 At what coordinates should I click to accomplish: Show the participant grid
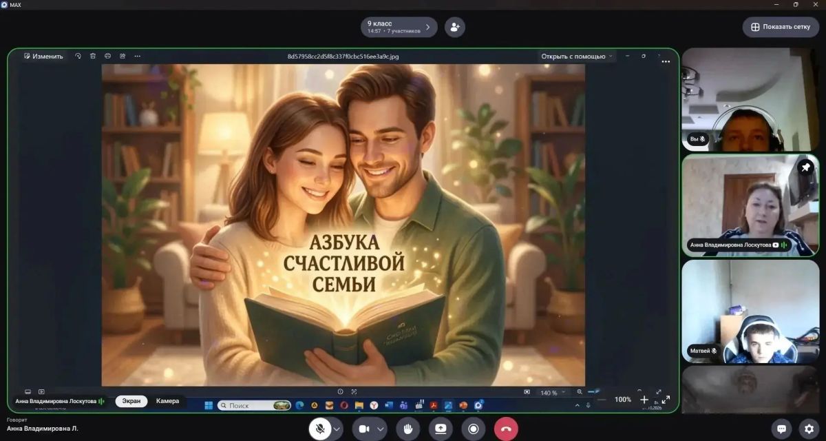click(x=781, y=27)
